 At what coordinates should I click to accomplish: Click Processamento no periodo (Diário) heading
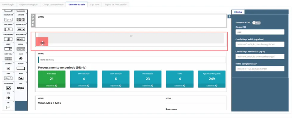coord(62,68)
